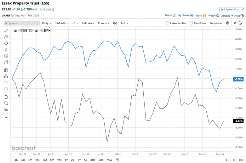
Task: Click the lock drawings icon
Action: pyautogui.click(x=6, y=76)
